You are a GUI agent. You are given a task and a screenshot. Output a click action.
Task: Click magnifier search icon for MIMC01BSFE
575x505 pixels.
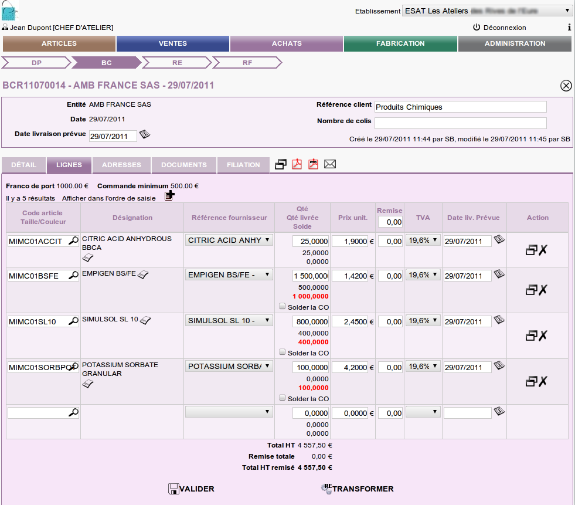(x=73, y=276)
